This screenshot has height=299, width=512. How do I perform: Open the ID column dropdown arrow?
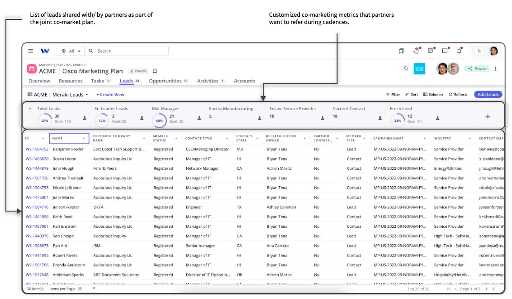click(43, 138)
